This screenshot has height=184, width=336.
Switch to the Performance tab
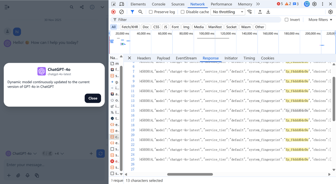tap(221, 4)
